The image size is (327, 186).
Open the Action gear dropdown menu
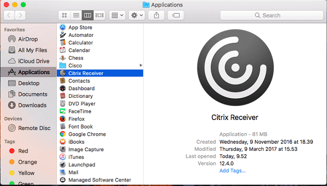137,15
